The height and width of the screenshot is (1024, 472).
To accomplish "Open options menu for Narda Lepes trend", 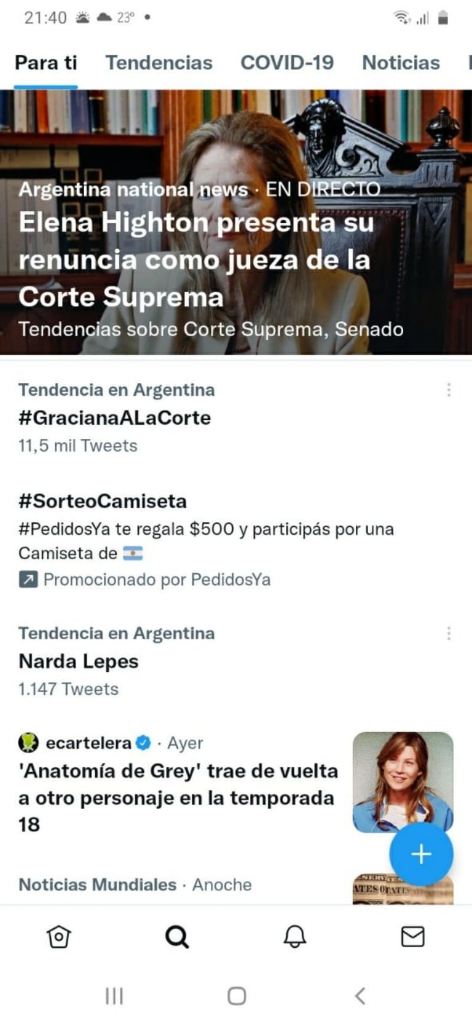I will [x=449, y=633].
